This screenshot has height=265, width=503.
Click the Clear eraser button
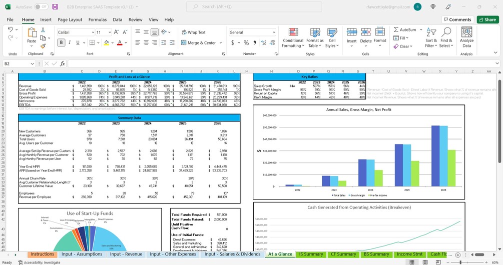pyautogui.click(x=402, y=46)
